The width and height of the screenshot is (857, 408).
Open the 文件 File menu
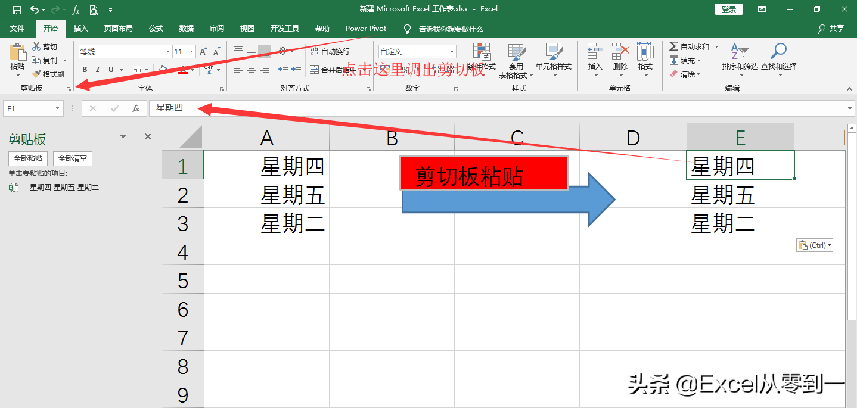(x=17, y=29)
